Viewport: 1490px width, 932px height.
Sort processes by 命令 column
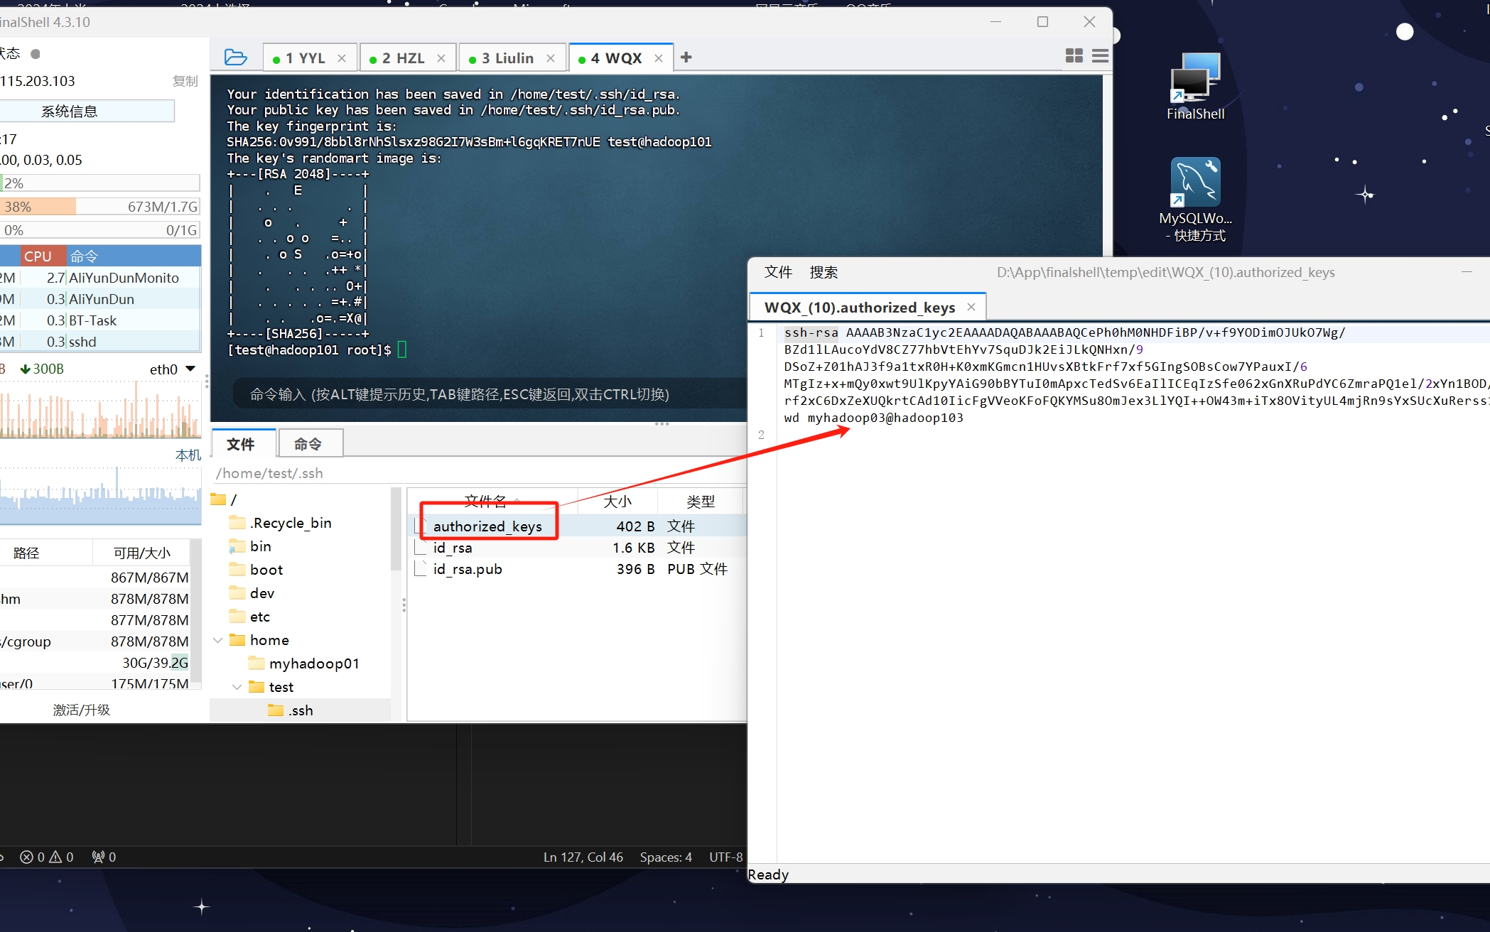[134, 256]
